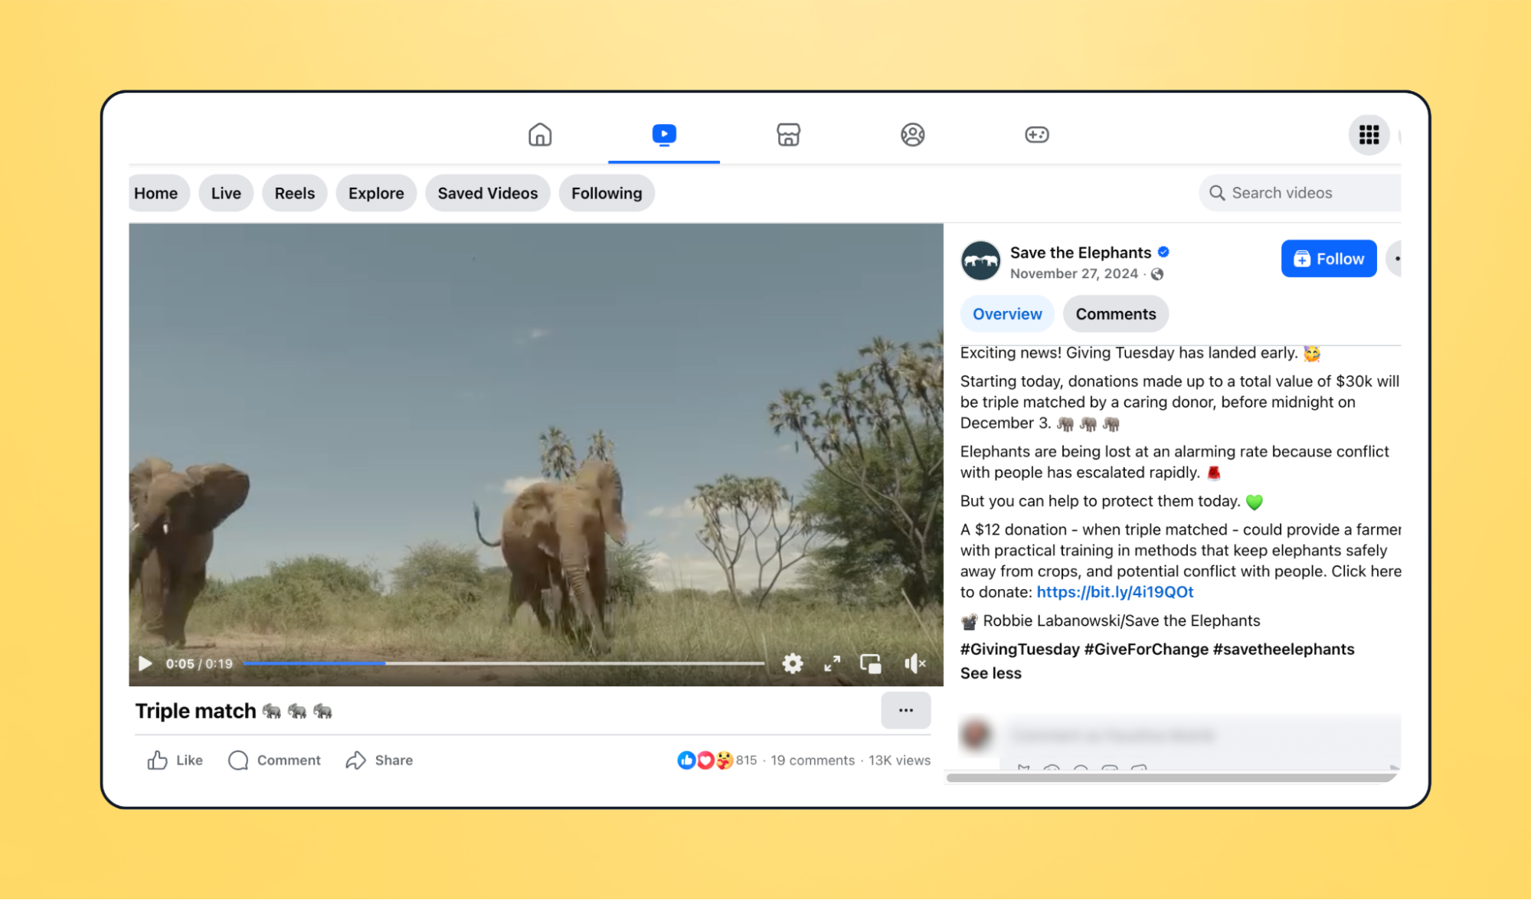Viewport: 1531px width, 900px height.
Task: Follow Save the Elephants page
Action: (x=1328, y=259)
